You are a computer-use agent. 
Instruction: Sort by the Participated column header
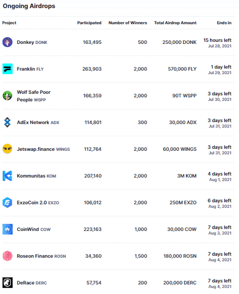[89, 23]
